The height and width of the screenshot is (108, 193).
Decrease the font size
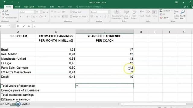pyautogui.click(x=47, y=12)
